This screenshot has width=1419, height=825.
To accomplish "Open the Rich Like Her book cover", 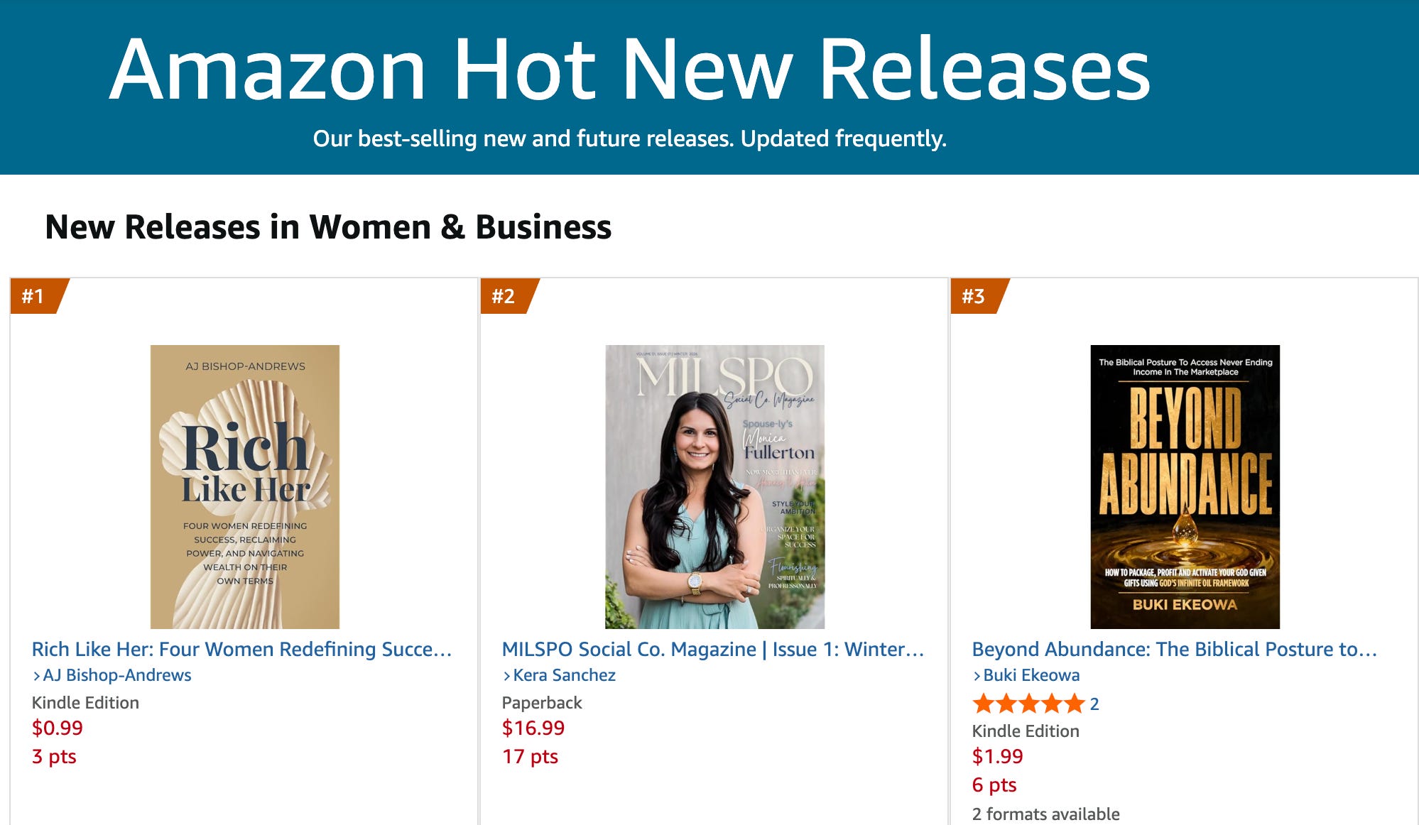I will (x=245, y=487).
